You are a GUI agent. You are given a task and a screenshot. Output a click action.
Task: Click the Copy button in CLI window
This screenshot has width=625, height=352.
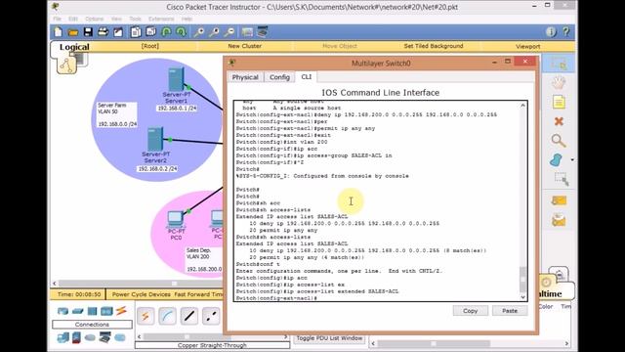pyautogui.click(x=471, y=311)
